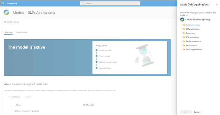Click the Add button in the panel

coord(185,112)
